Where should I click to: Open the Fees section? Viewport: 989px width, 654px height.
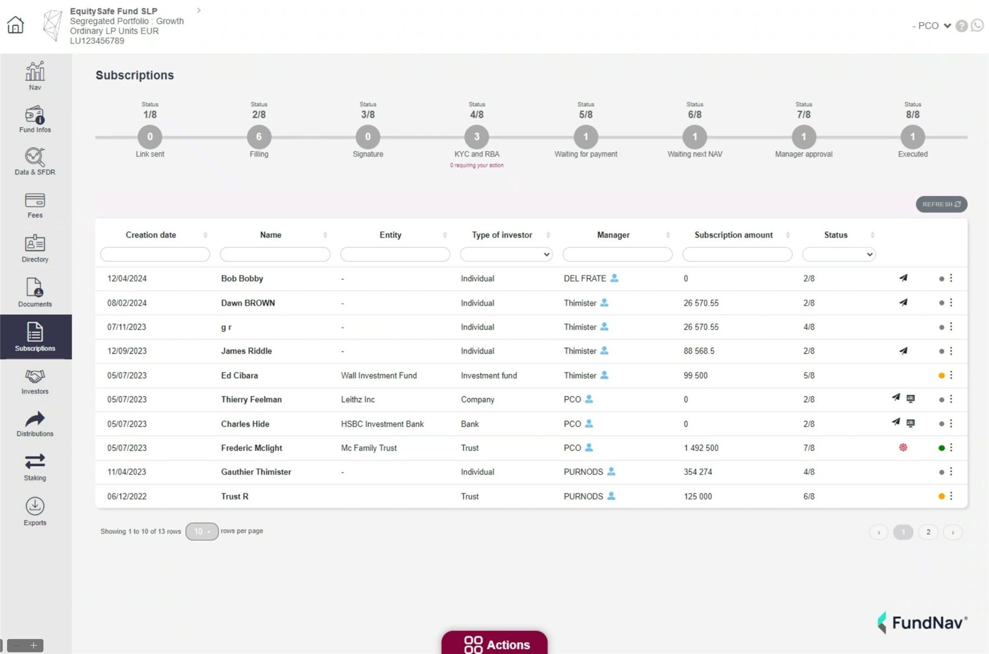(x=35, y=205)
